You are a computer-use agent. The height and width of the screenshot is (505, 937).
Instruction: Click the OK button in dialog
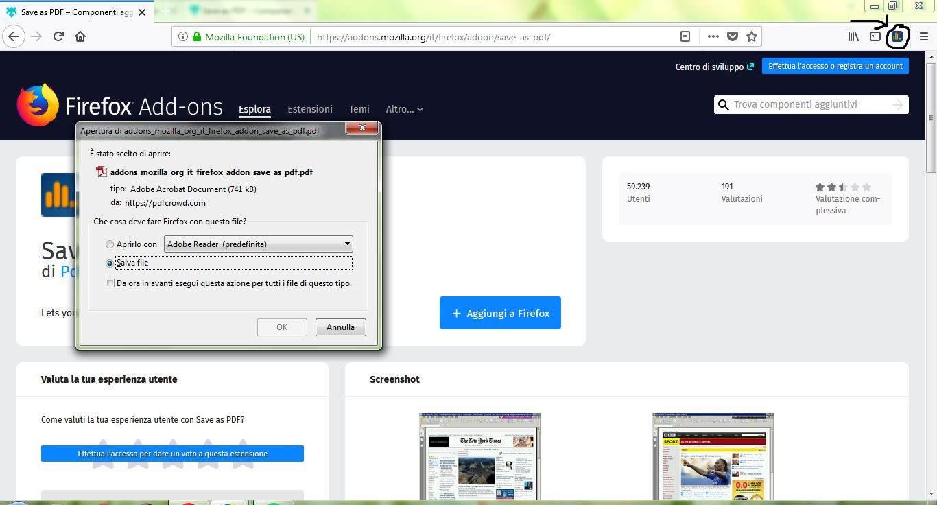pyautogui.click(x=282, y=327)
